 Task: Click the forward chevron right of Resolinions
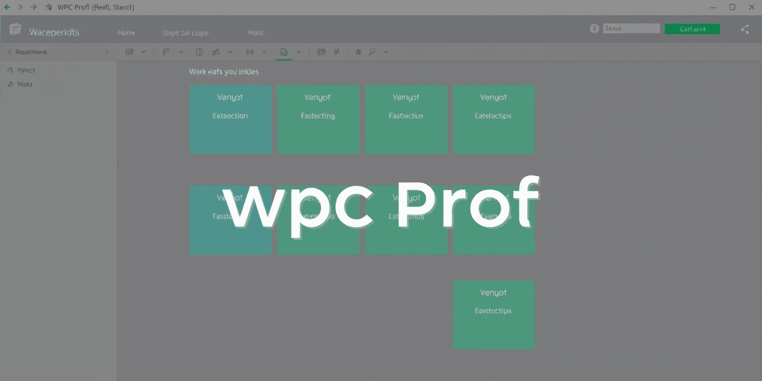(x=107, y=52)
